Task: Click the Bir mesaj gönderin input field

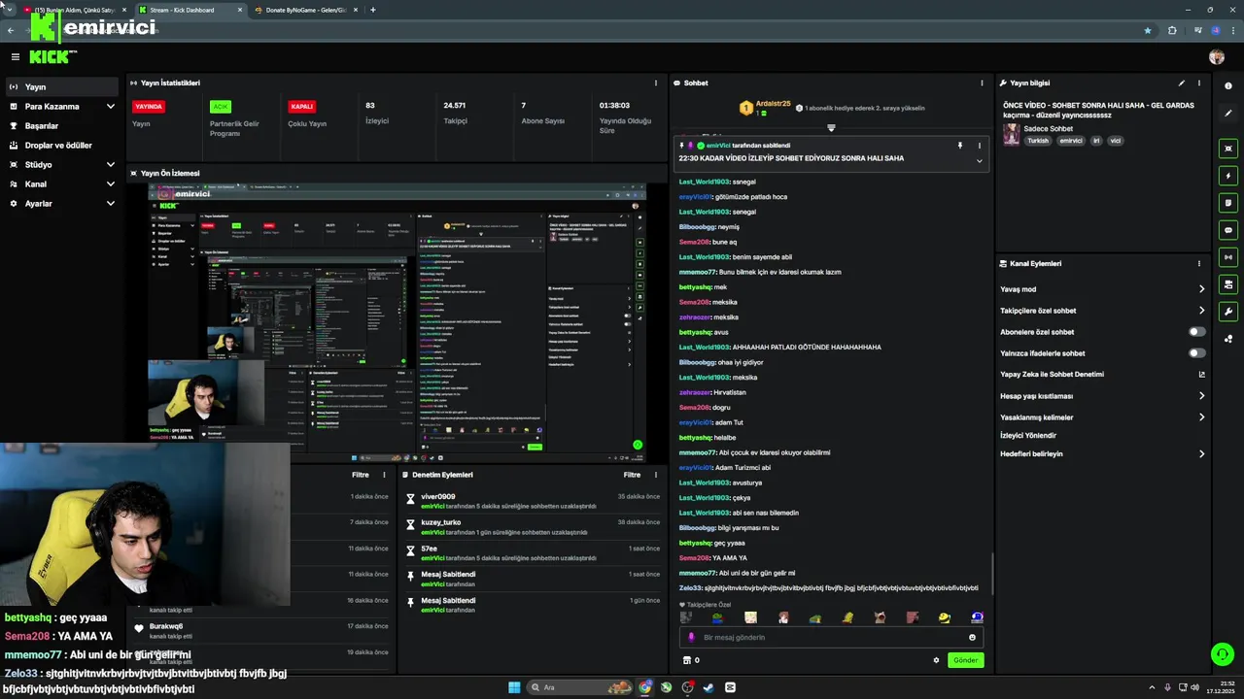Action: [831, 638]
